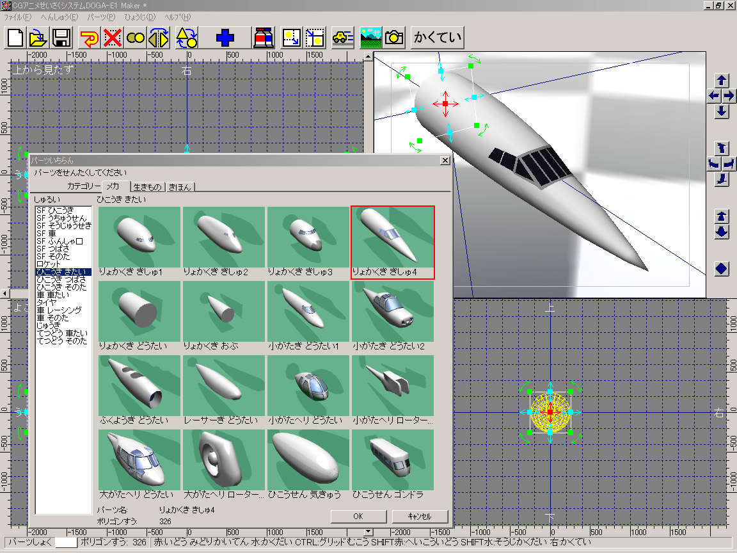Open the パーツ(P) menu

(101, 17)
